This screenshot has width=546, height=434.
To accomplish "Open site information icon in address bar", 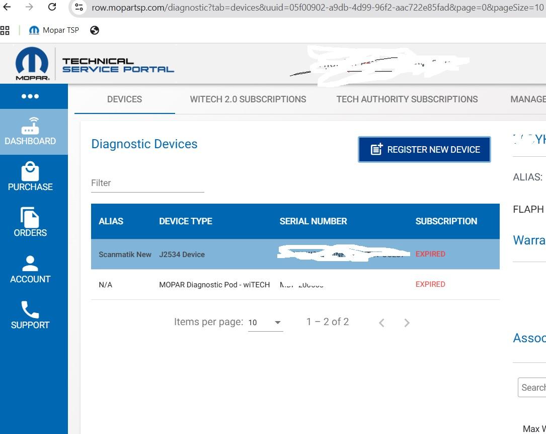I will (79, 7).
